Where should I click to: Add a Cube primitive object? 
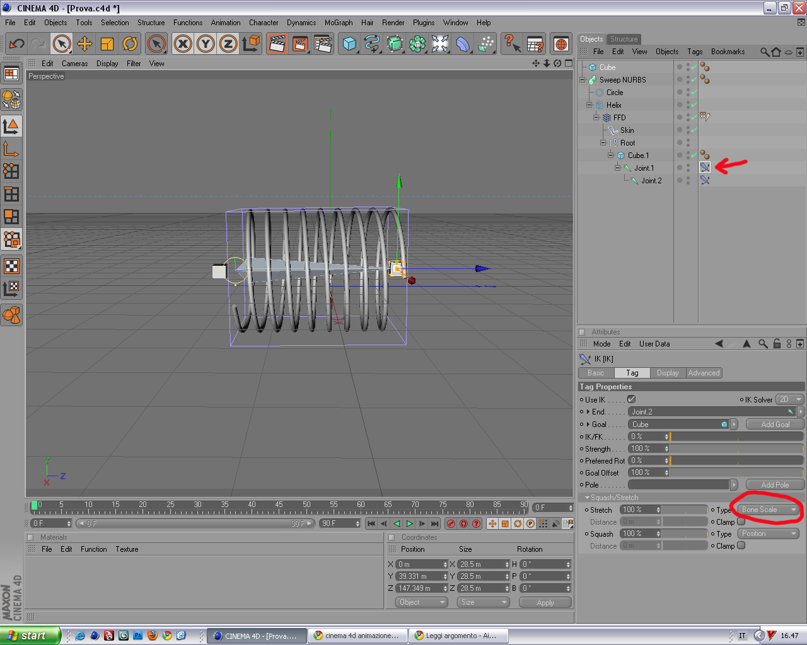point(349,43)
